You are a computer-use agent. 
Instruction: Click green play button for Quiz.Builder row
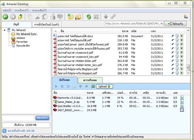coord(182,106)
